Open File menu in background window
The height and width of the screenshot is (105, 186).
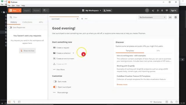click(x=2, y=5)
